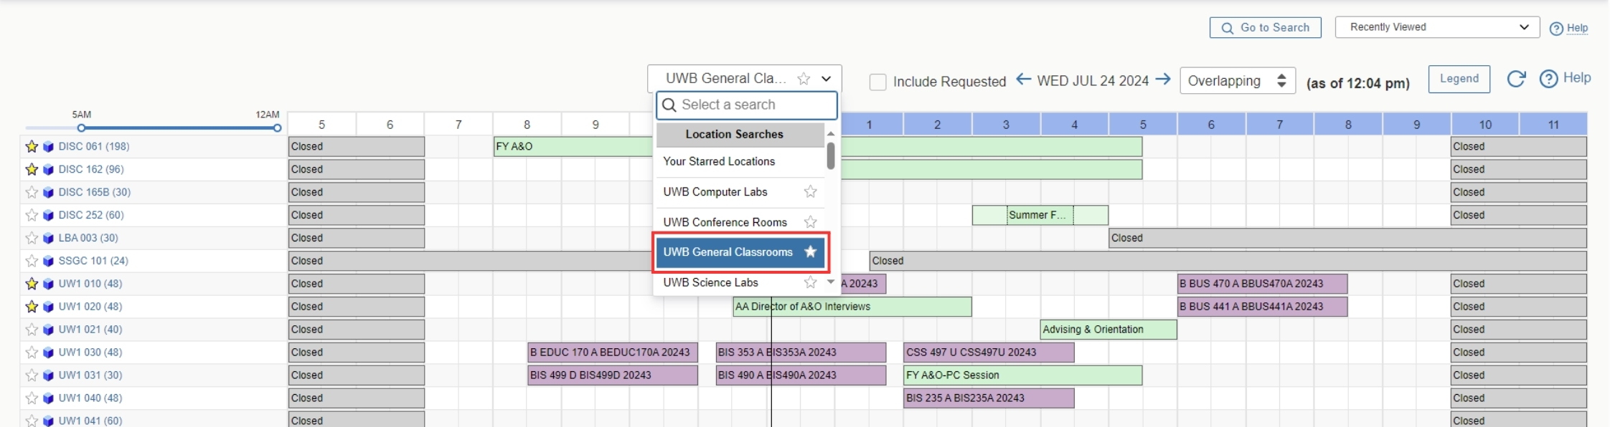Choose UWB Science Labs search option
The height and width of the screenshot is (427, 1610).
click(x=710, y=283)
